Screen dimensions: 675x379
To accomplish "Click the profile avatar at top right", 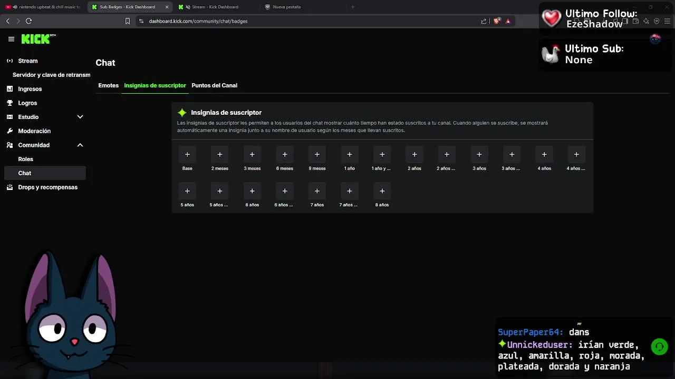I will [x=655, y=39].
